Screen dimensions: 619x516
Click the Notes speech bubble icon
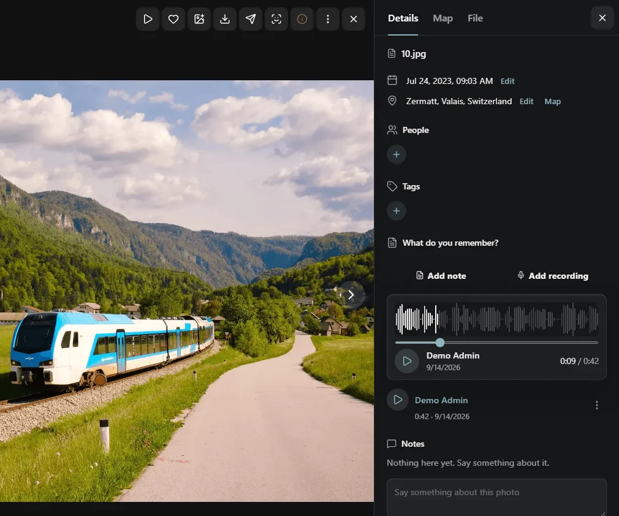[x=392, y=444]
